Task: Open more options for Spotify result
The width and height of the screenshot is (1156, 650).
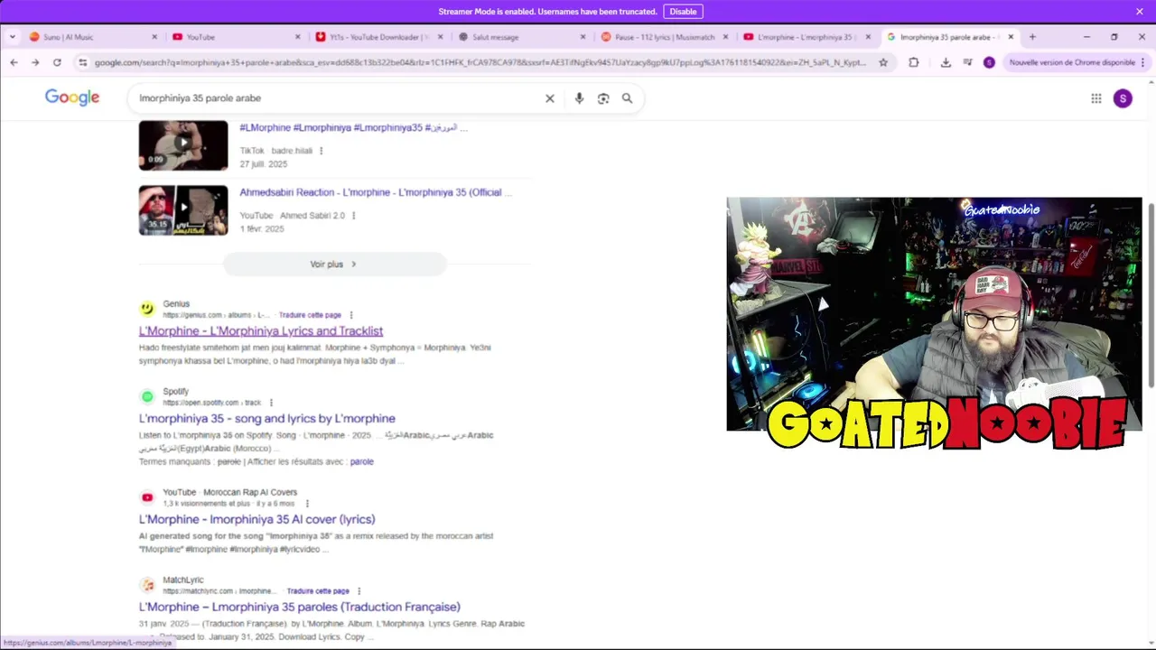Action: 271,403
